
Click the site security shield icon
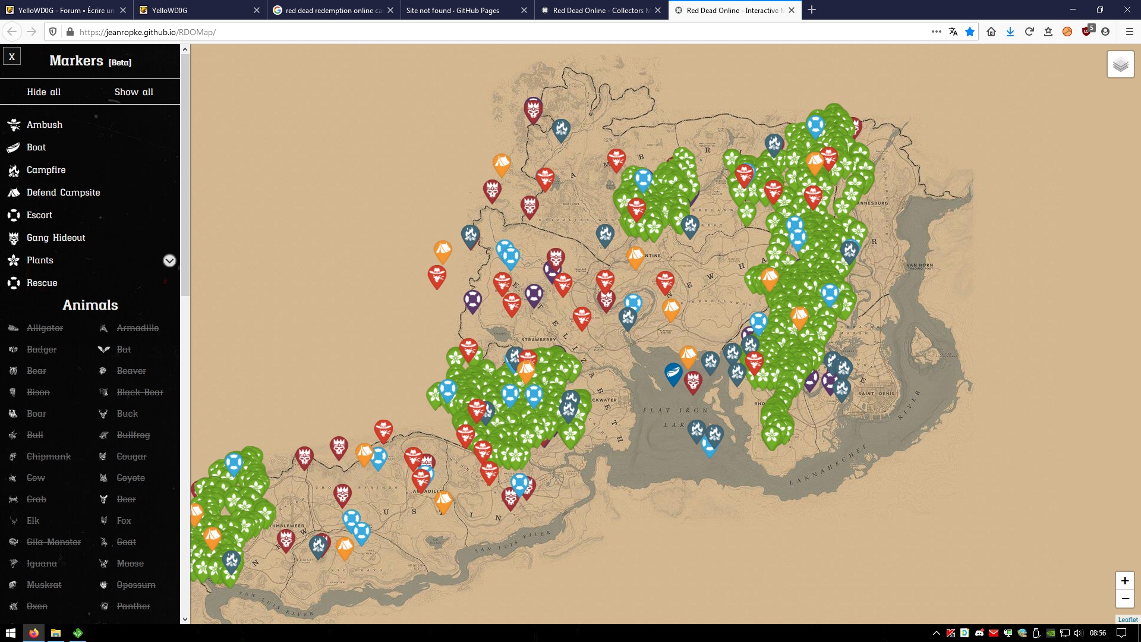53,32
